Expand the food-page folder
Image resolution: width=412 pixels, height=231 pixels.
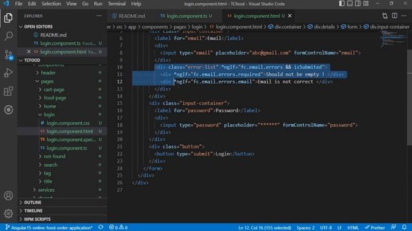[x=55, y=98]
